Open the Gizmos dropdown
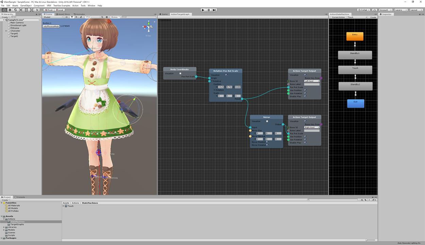This screenshot has height=245, width=425. click(x=115, y=17)
